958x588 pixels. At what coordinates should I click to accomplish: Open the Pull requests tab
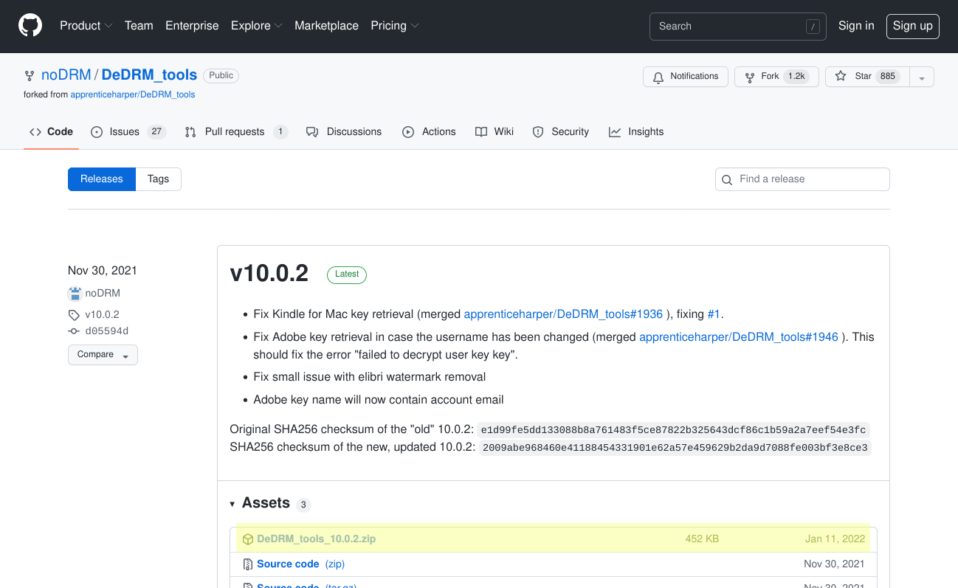(235, 132)
